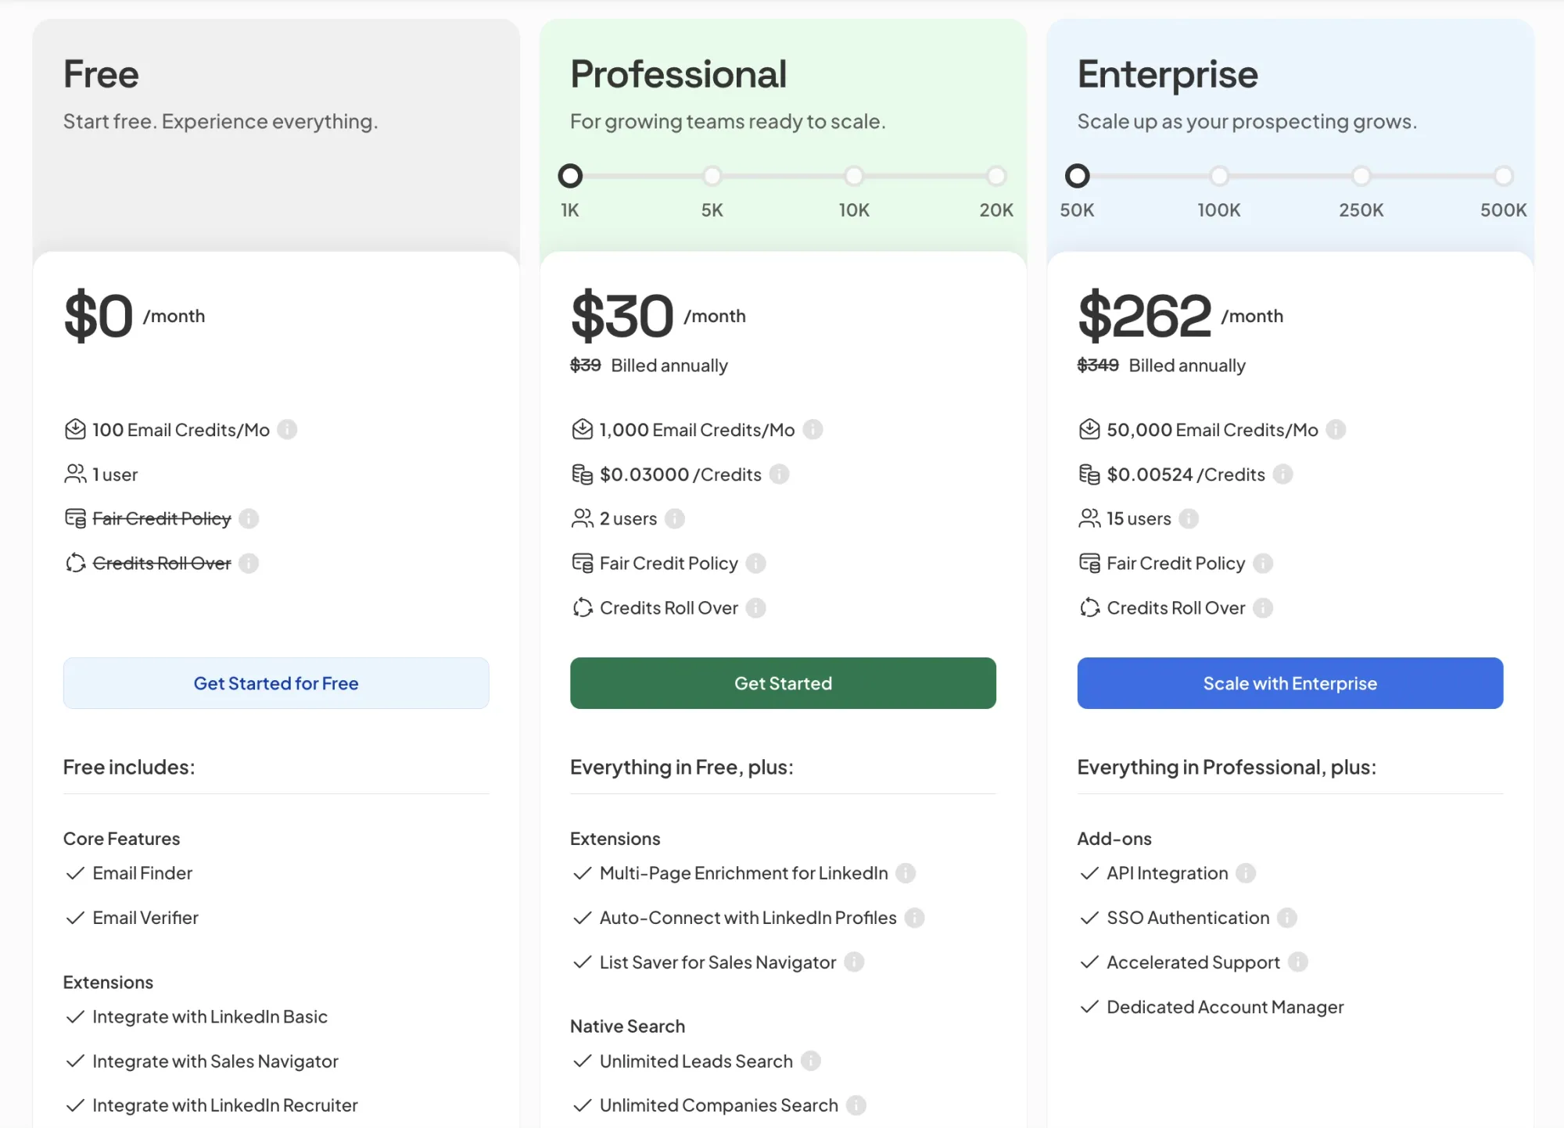Click the info icon next to Unlimited Leads Search
This screenshot has width=1564, height=1128.
point(811,1061)
